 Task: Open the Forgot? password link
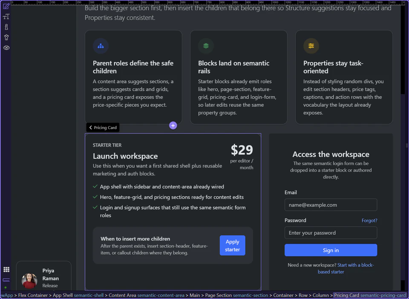coord(369,220)
